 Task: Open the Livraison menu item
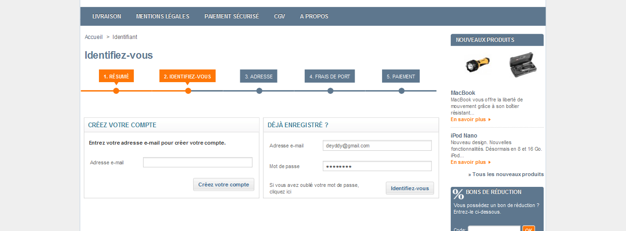coord(106,16)
